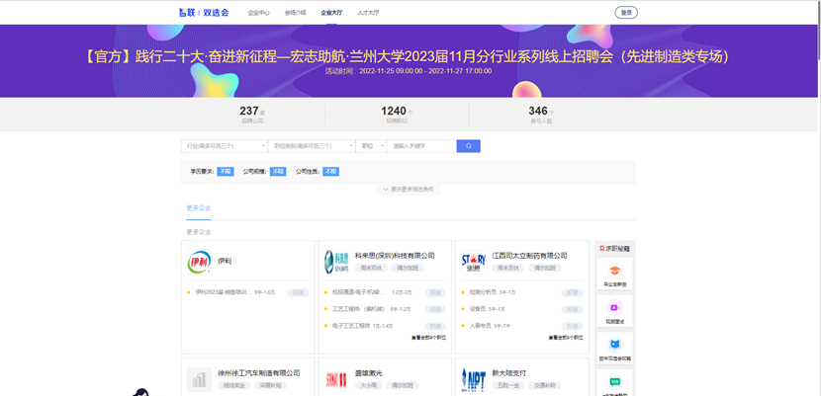Click 投递 beside 工艺工程师 position
This screenshot has width=821, height=396.
(435, 309)
